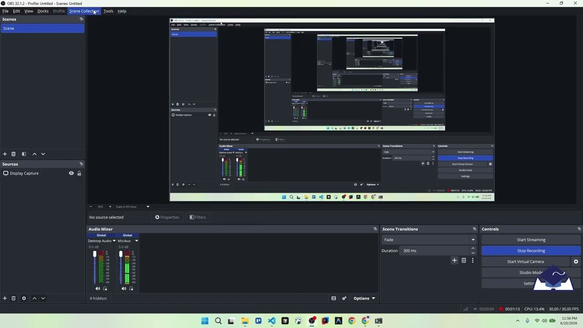
Task: Click Stop Recording
Action: click(x=531, y=251)
